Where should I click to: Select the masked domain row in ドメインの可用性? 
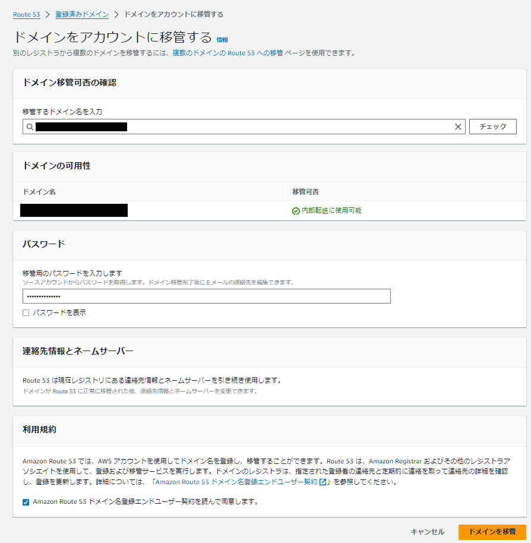pos(73,210)
